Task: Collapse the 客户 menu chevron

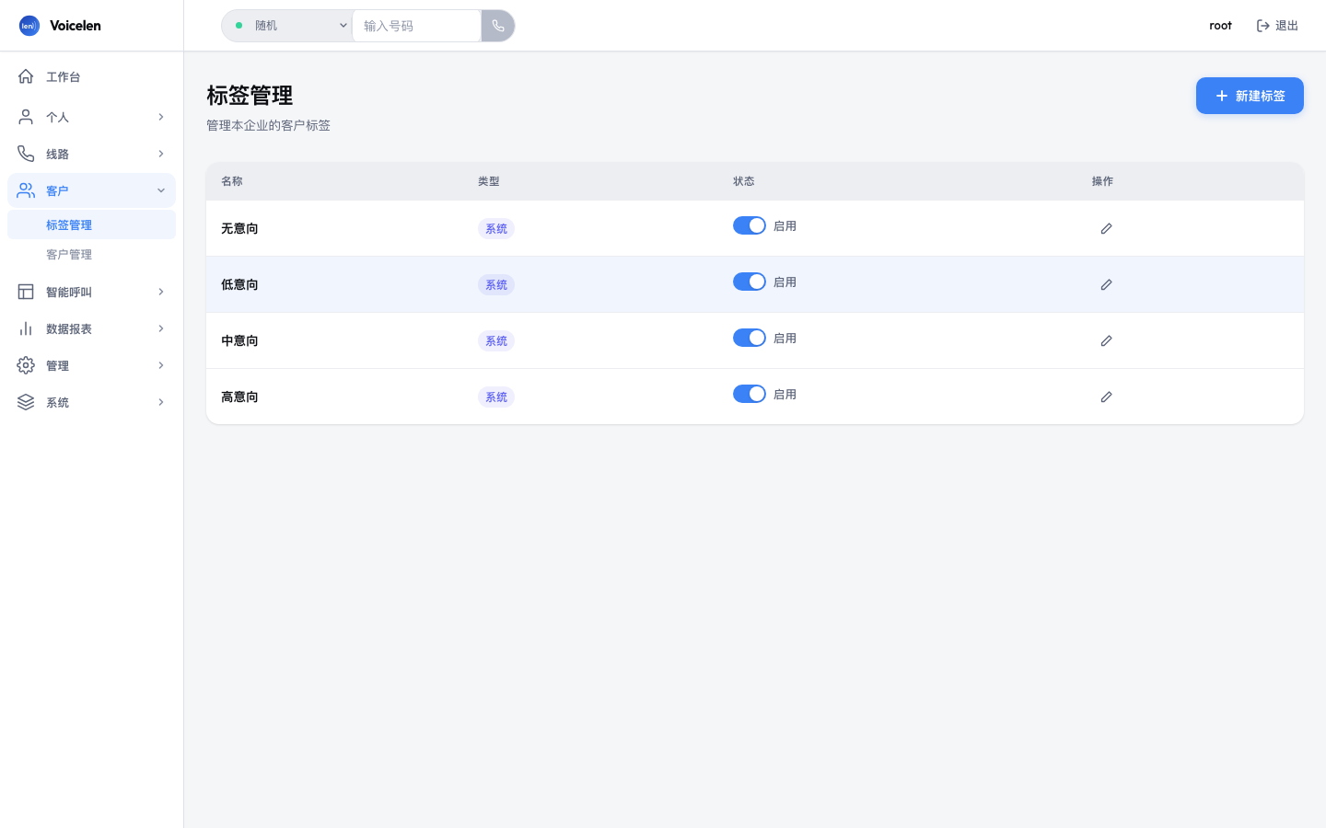Action: coord(160,190)
